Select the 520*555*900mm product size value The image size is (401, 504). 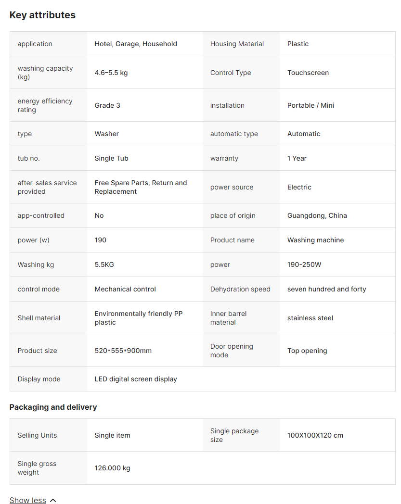pos(123,351)
